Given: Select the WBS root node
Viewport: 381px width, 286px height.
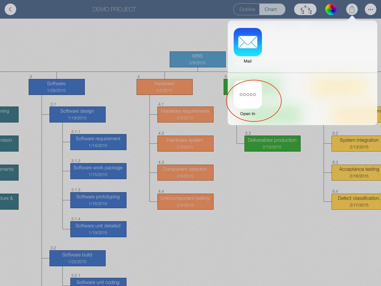Looking at the screenshot, I should click(198, 59).
